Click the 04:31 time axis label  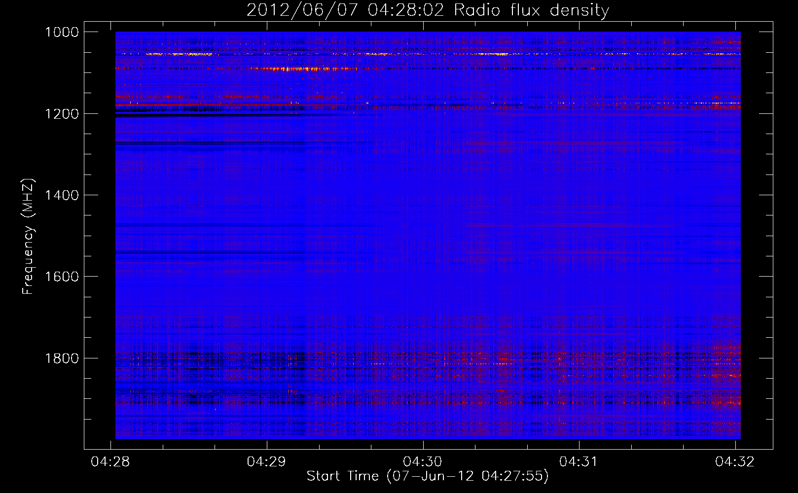(x=579, y=461)
